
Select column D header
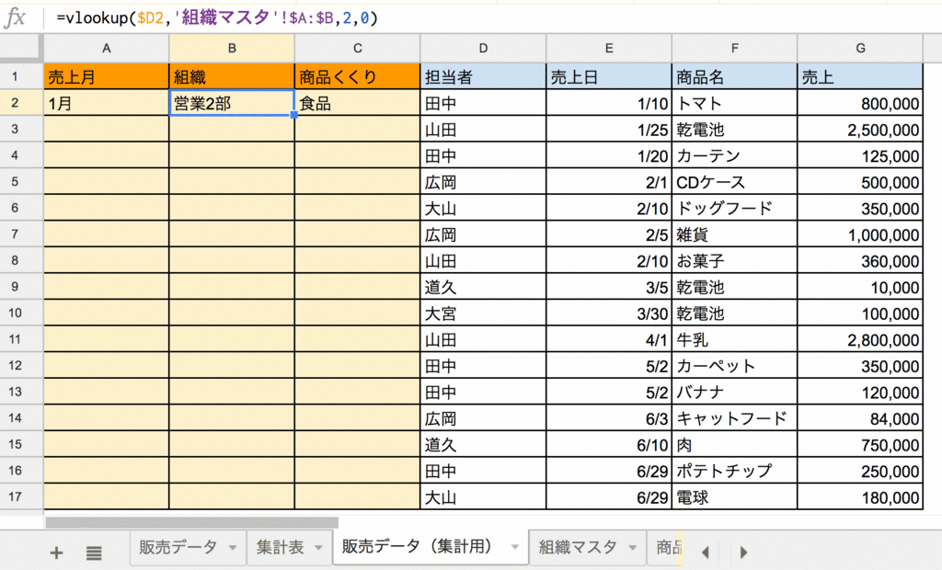pos(483,48)
